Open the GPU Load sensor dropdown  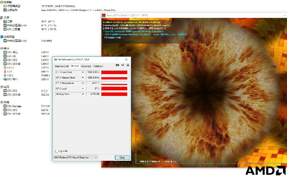(83, 89)
